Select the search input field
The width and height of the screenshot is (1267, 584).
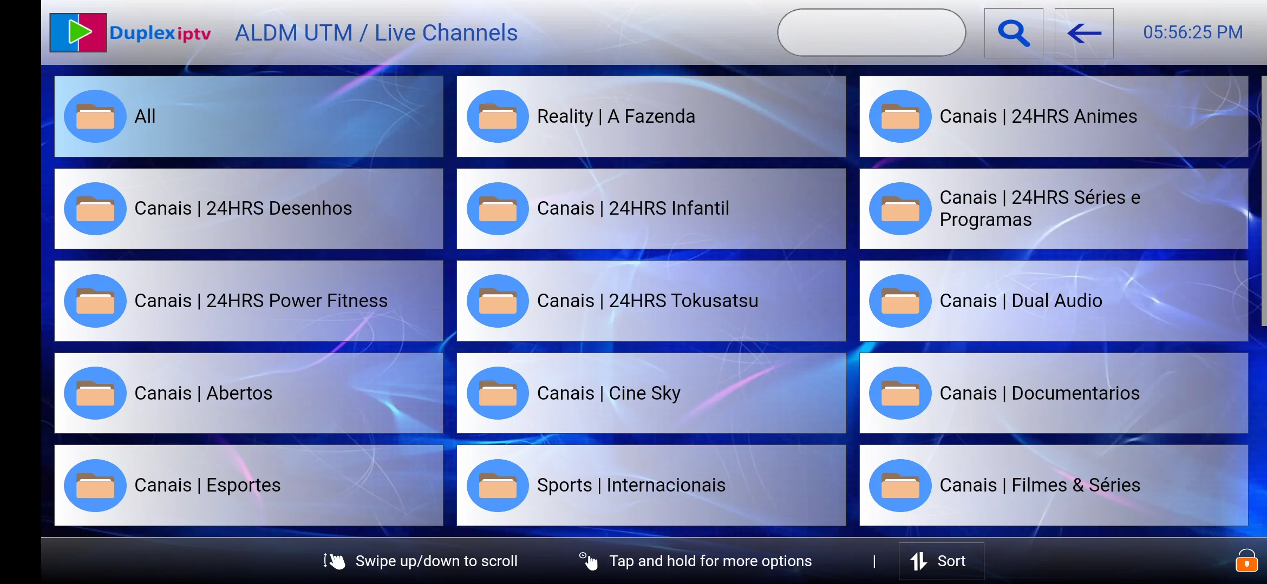872,32
